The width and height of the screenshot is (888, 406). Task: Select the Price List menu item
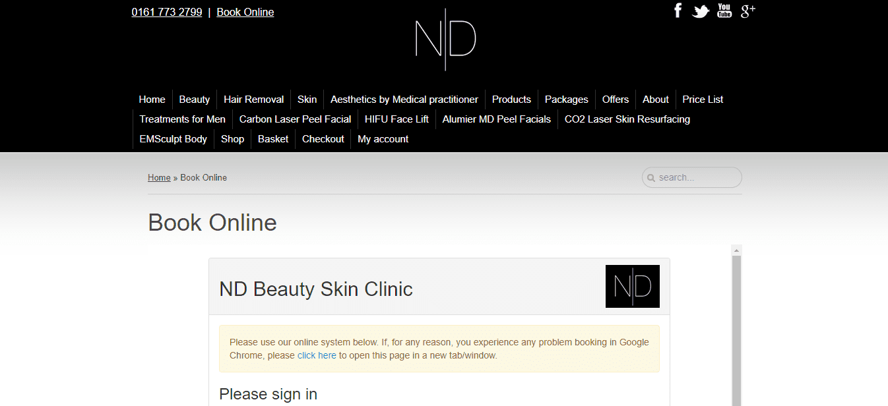coord(703,100)
